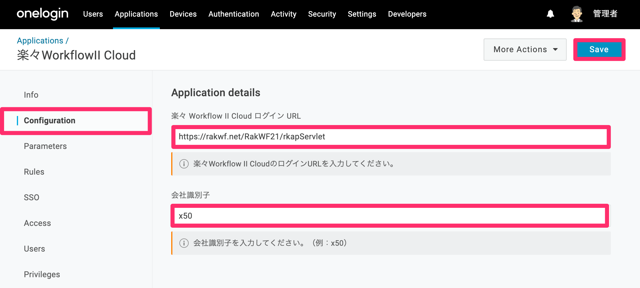Screen dimensions: 640x288
Task: Open the Developers menu
Action: [407, 14]
